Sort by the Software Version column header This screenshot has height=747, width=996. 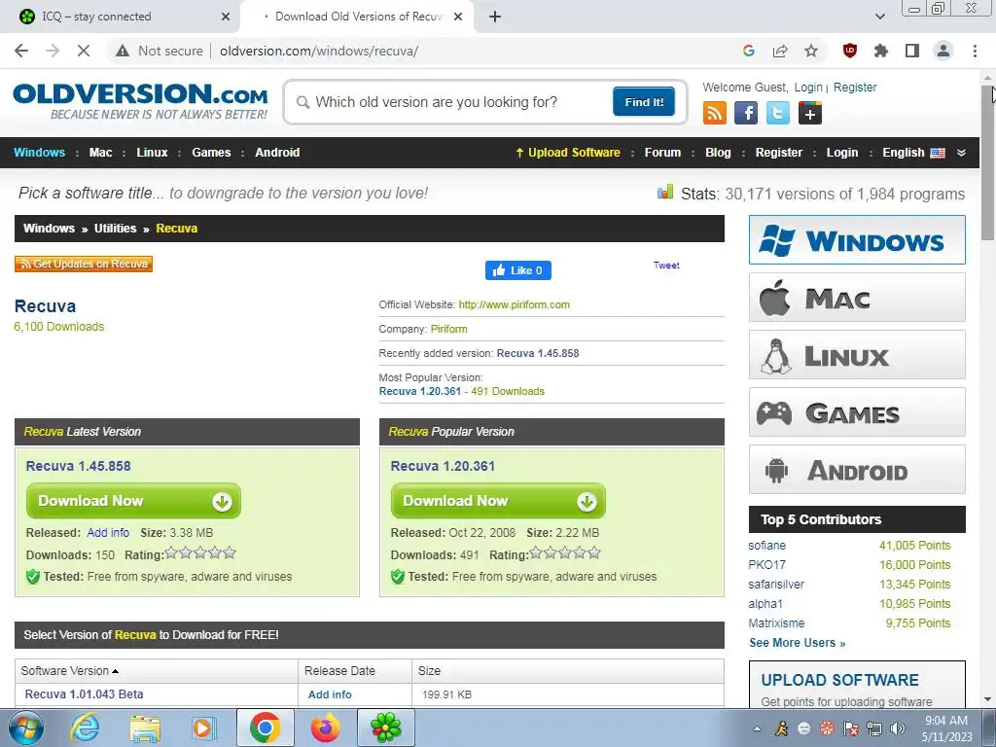70,671
